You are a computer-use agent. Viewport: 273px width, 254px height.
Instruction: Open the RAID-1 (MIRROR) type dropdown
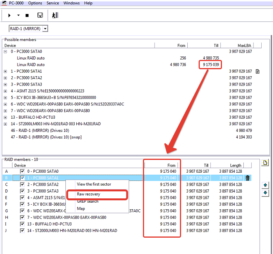click(45, 29)
